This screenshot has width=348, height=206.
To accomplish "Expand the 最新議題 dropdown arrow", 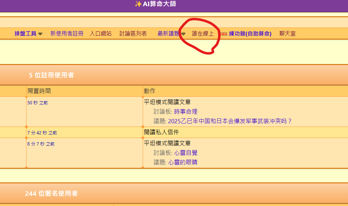I will [x=183, y=34].
